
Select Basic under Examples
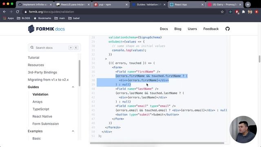click(x=36, y=138)
